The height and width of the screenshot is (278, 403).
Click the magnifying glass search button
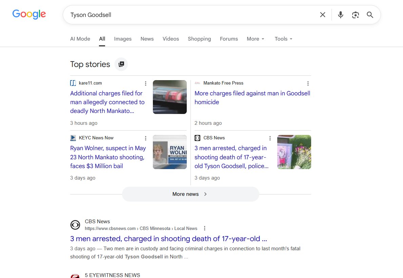coord(370,15)
